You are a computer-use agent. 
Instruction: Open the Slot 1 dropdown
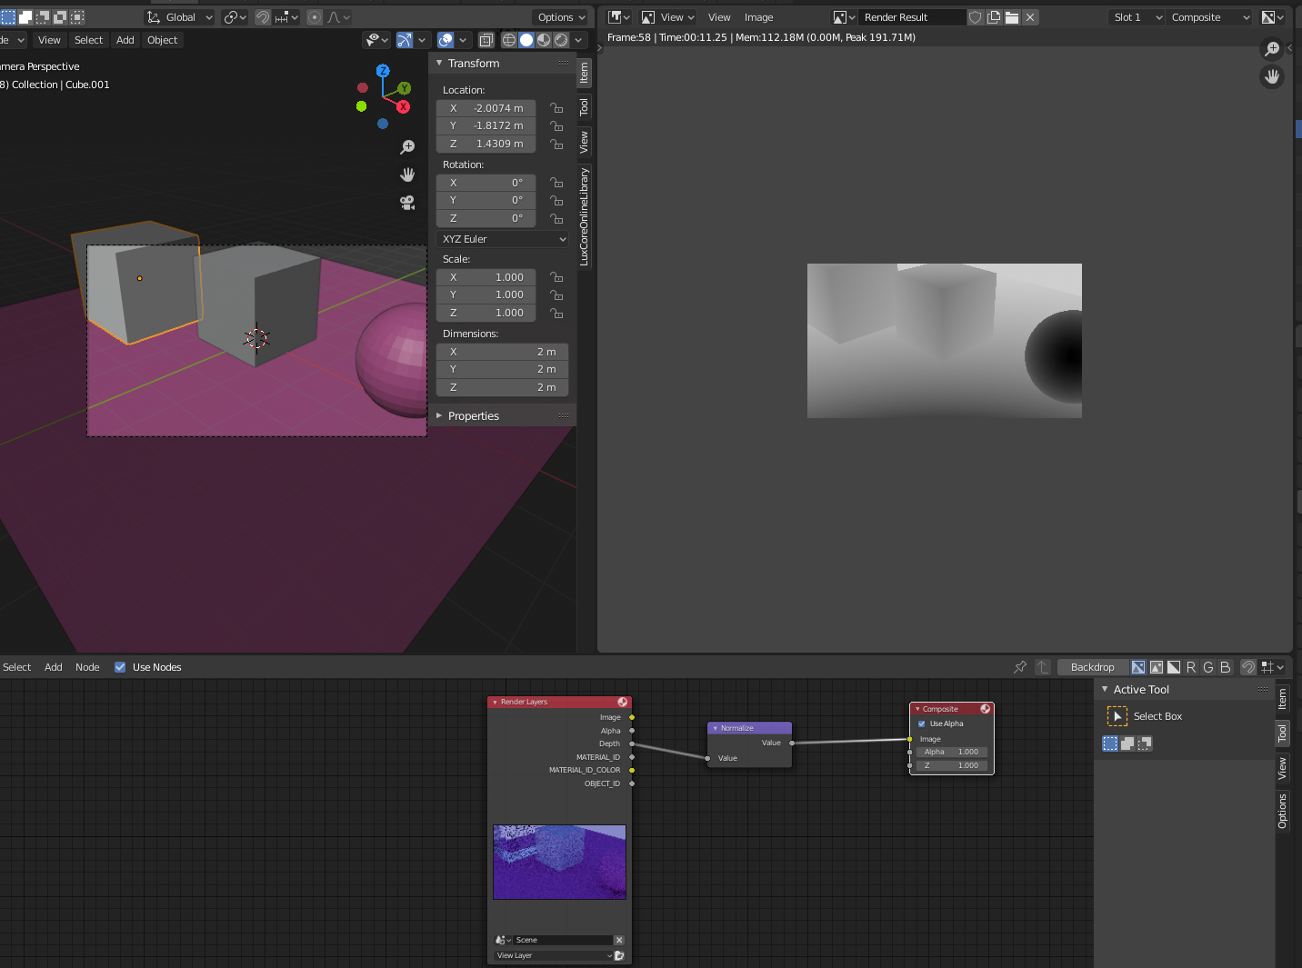[x=1137, y=17]
